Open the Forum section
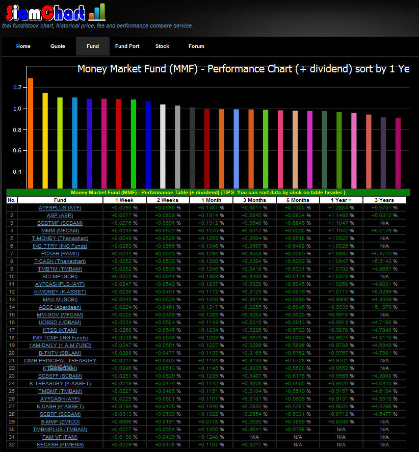 [196, 46]
